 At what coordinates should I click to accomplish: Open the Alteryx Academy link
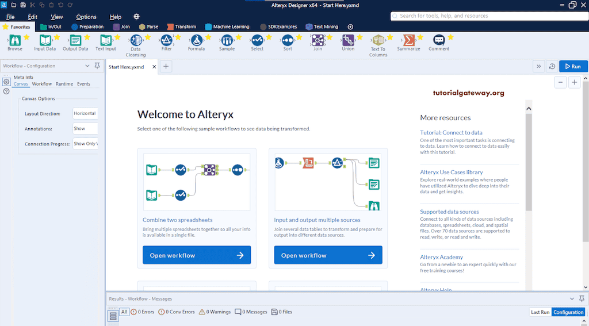(441, 257)
